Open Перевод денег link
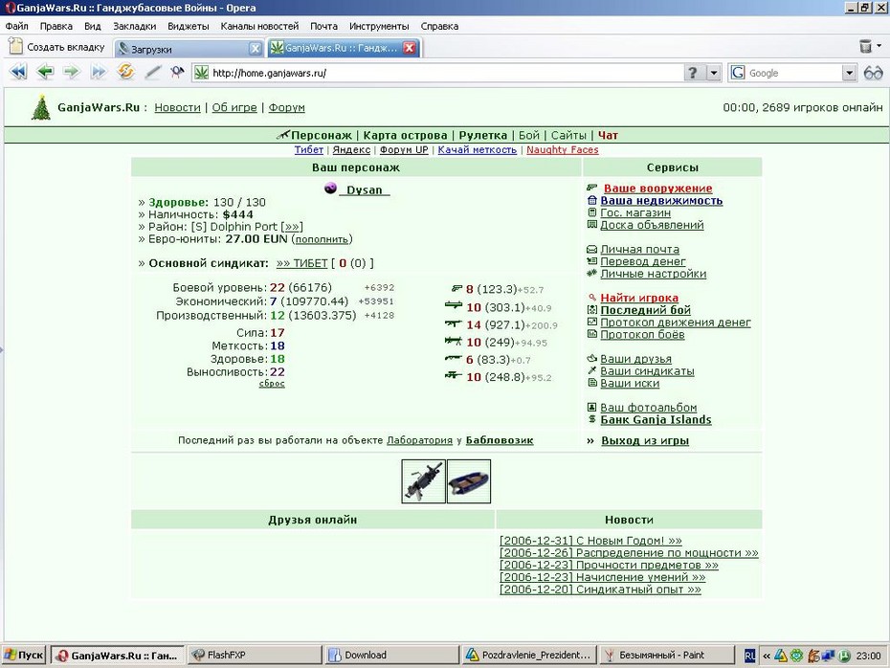The width and height of the screenshot is (890, 668). (643, 261)
